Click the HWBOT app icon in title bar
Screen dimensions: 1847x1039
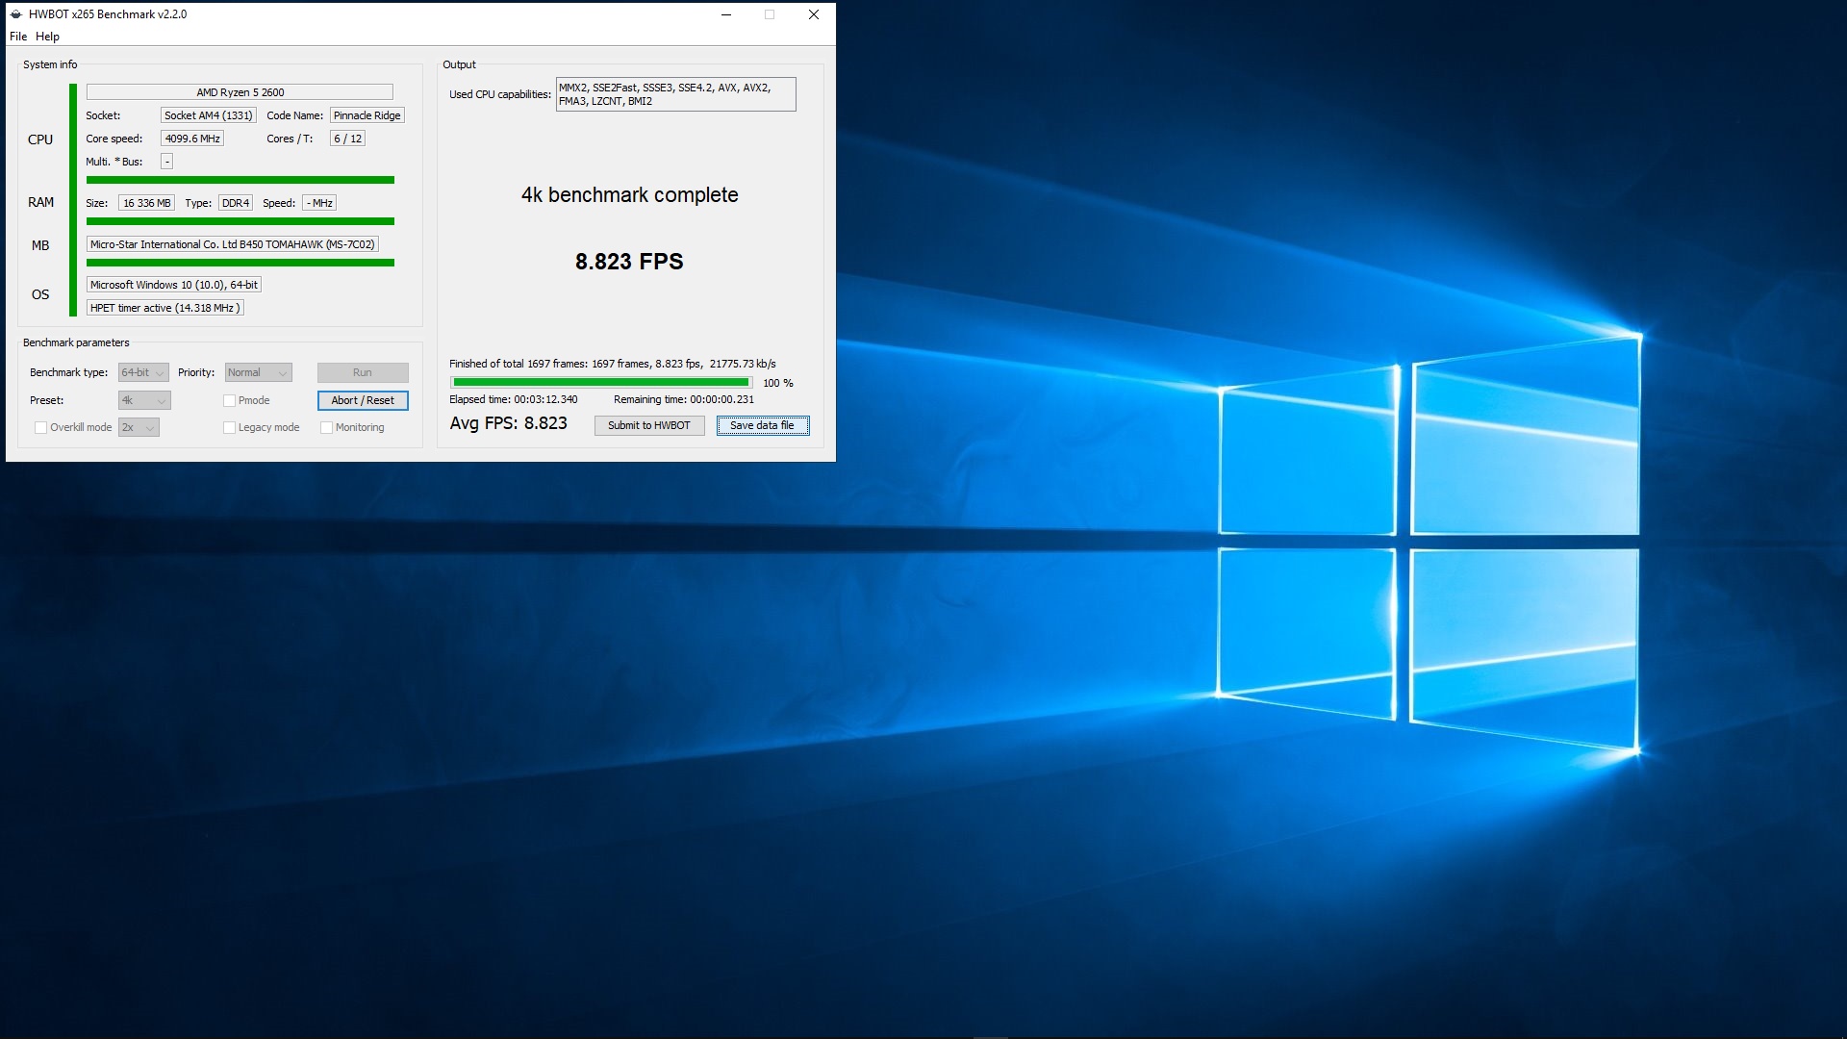click(x=15, y=14)
